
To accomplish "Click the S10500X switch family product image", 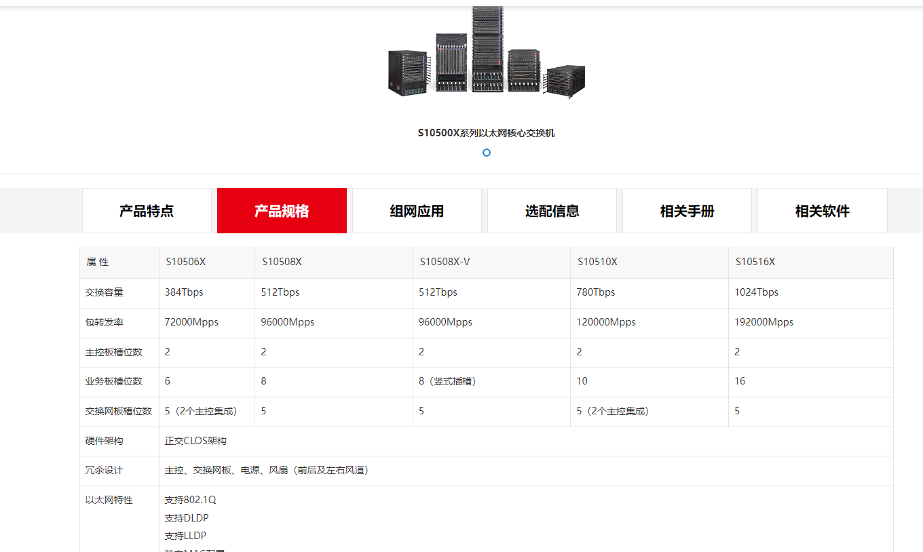I will pos(487,53).
